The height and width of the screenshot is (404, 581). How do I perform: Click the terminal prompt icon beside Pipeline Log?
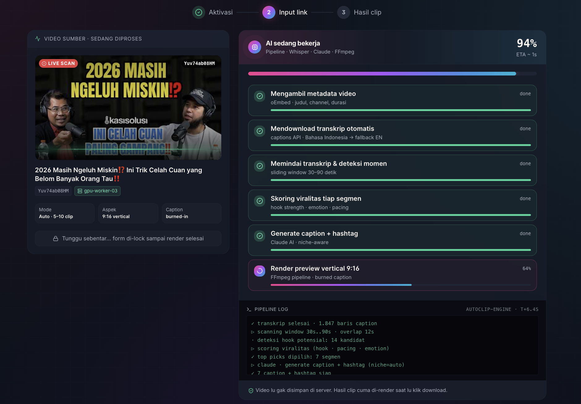tap(249, 309)
